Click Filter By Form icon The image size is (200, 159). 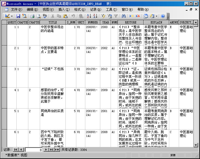[110, 16]
